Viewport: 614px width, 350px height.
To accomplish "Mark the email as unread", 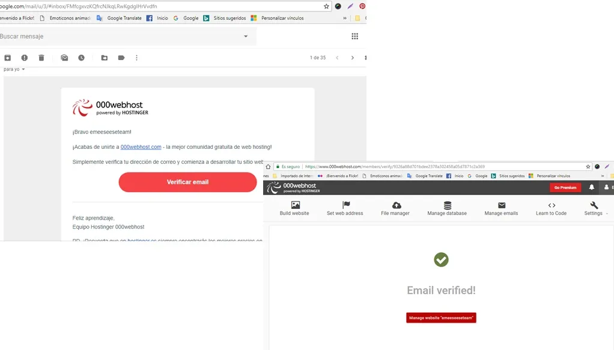I will 64,58.
